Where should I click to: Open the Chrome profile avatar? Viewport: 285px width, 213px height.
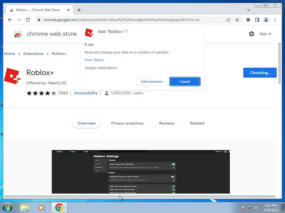pos(266,20)
